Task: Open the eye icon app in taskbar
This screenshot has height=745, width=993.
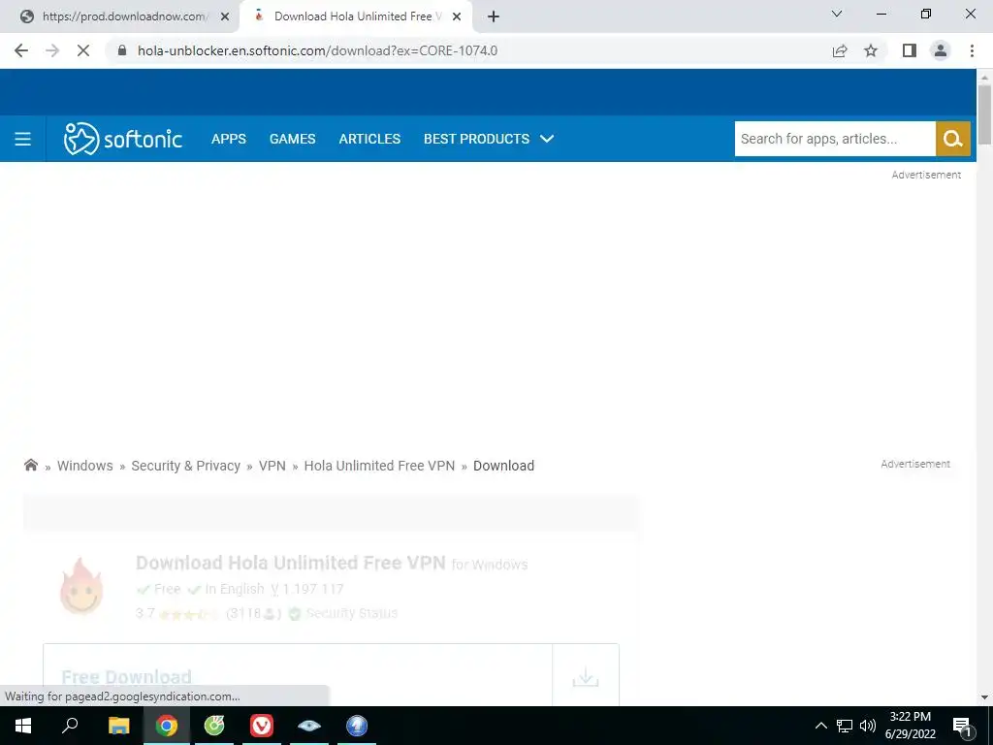Action: (x=309, y=726)
